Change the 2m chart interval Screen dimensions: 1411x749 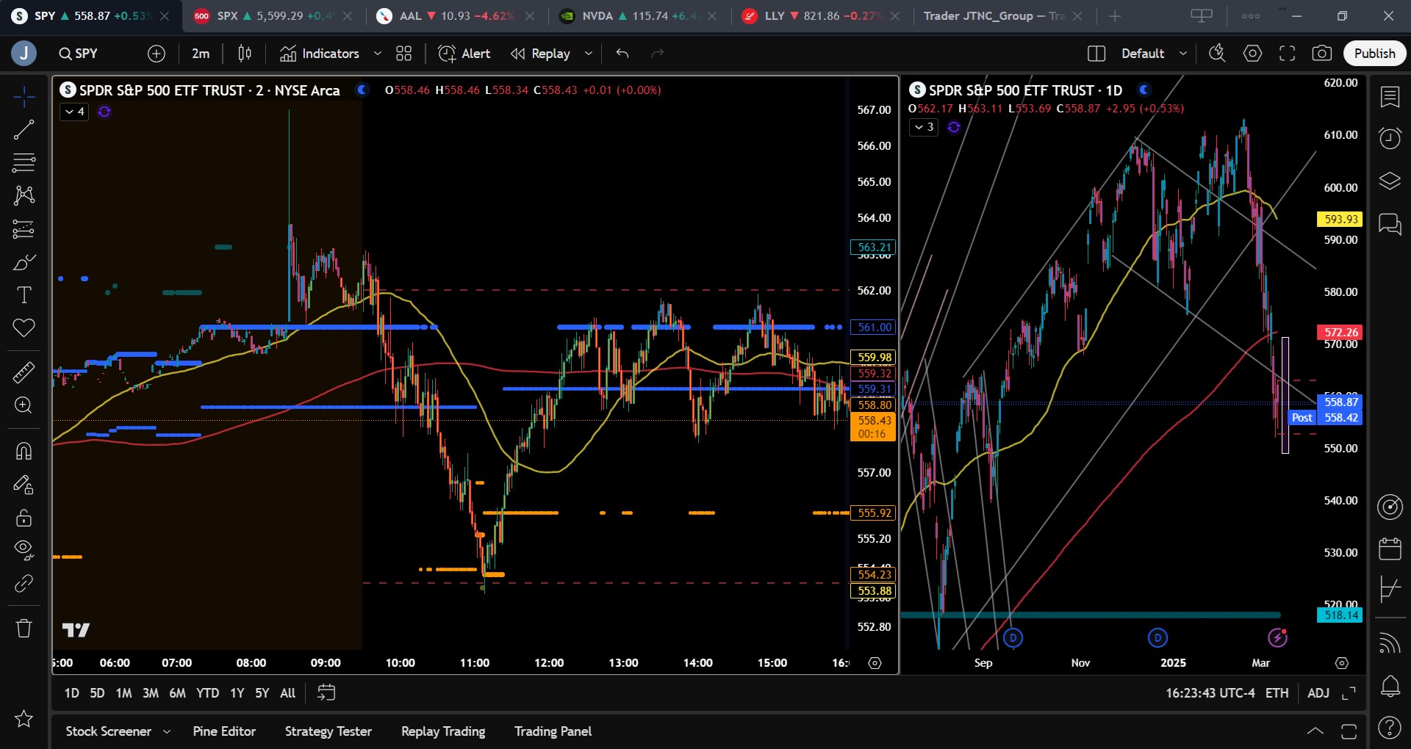click(x=201, y=54)
